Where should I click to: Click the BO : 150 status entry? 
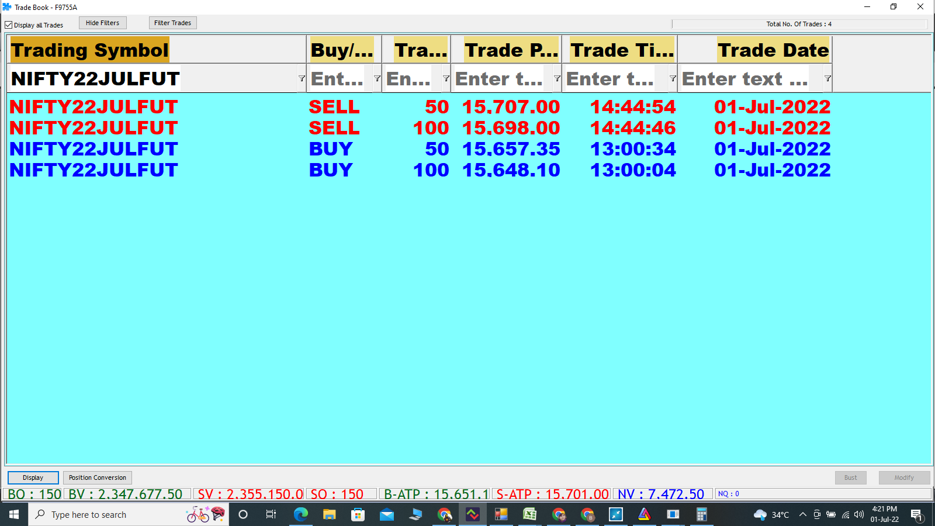(34, 494)
